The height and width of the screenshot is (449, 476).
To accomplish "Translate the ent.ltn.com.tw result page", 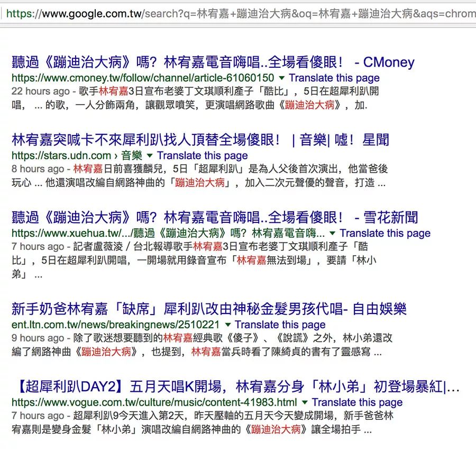I will tap(280, 325).
